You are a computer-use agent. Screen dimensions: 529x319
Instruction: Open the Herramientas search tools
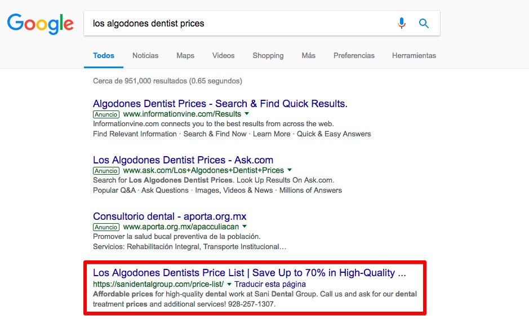[x=414, y=56]
